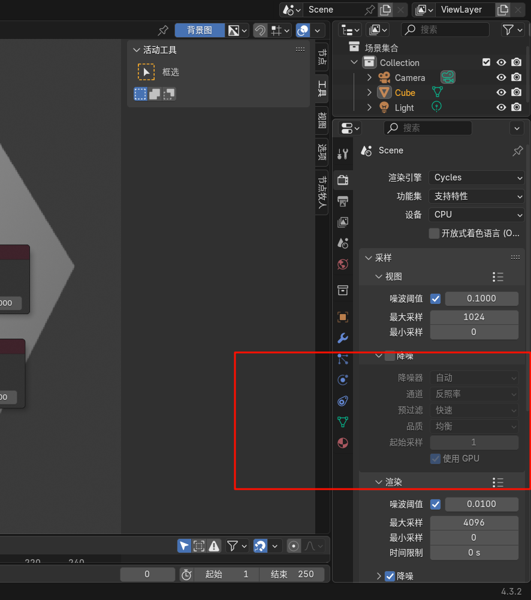Image resolution: width=531 pixels, height=600 pixels.
Task: Open the Render properties tab icon
Action: pos(343,180)
